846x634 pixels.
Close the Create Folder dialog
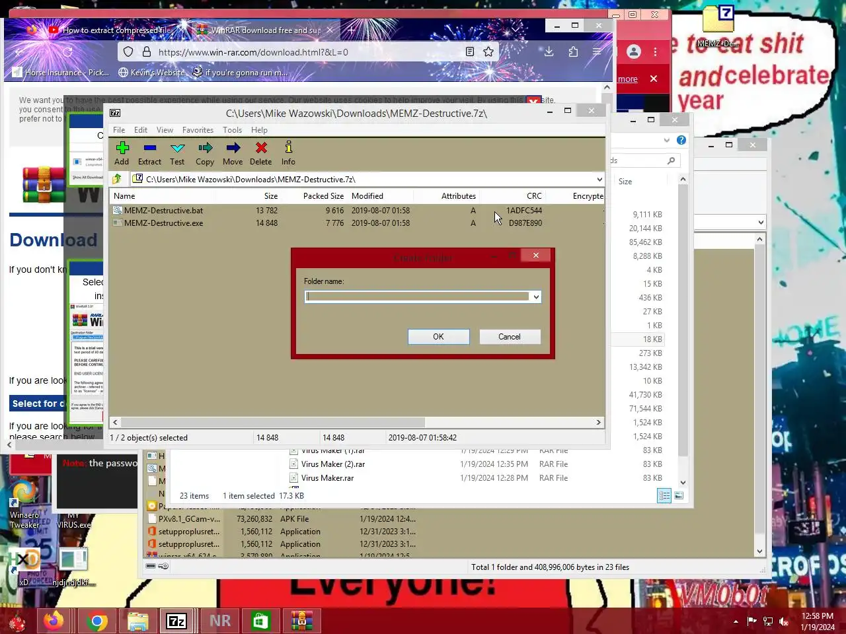coord(536,255)
